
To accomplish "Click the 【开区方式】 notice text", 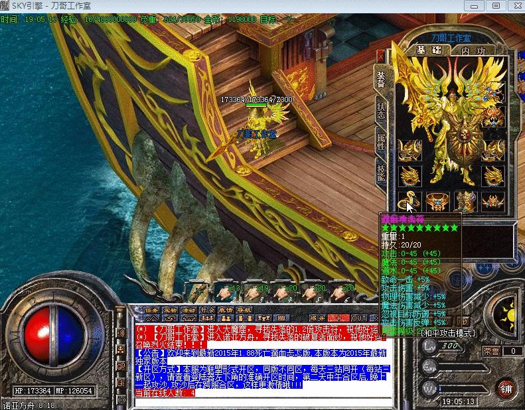I will pyautogui.click(x=262, y=377).
